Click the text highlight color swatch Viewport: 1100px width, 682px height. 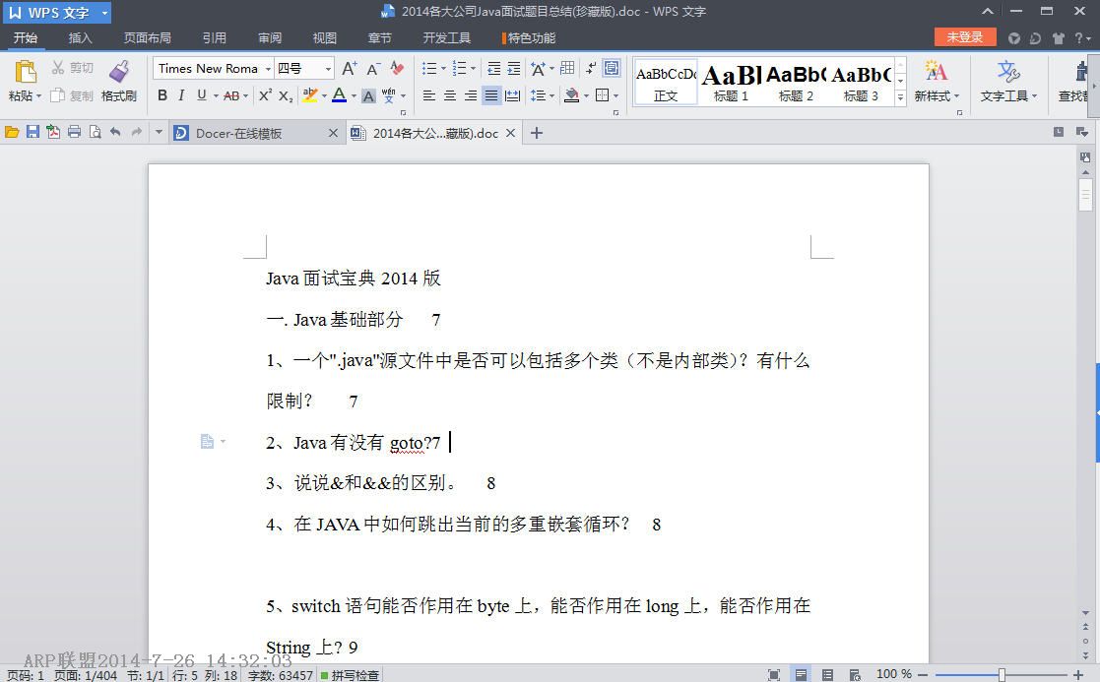(310, 95)
